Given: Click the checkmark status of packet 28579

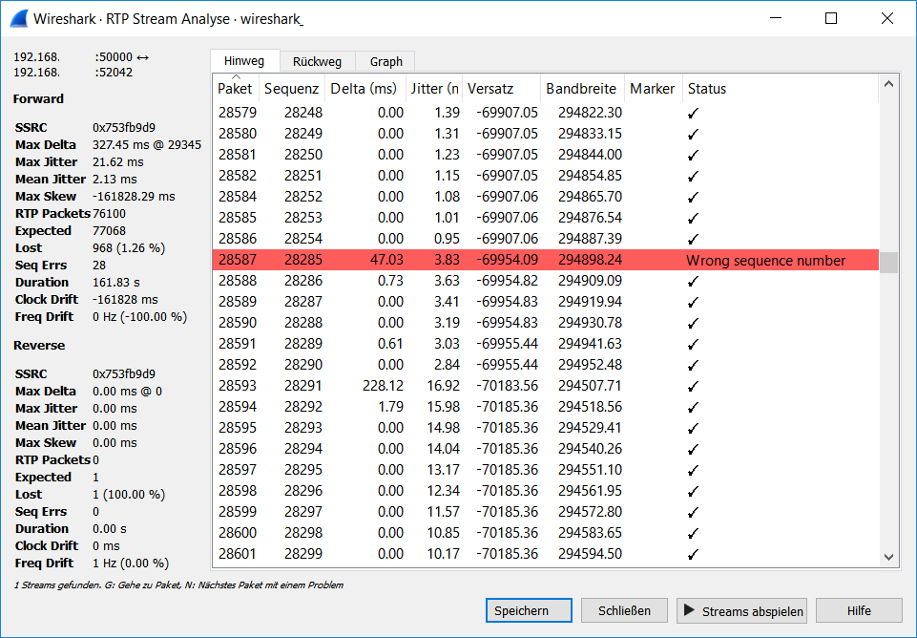Looking at the screenshot, I should click(x=694, y=113).
